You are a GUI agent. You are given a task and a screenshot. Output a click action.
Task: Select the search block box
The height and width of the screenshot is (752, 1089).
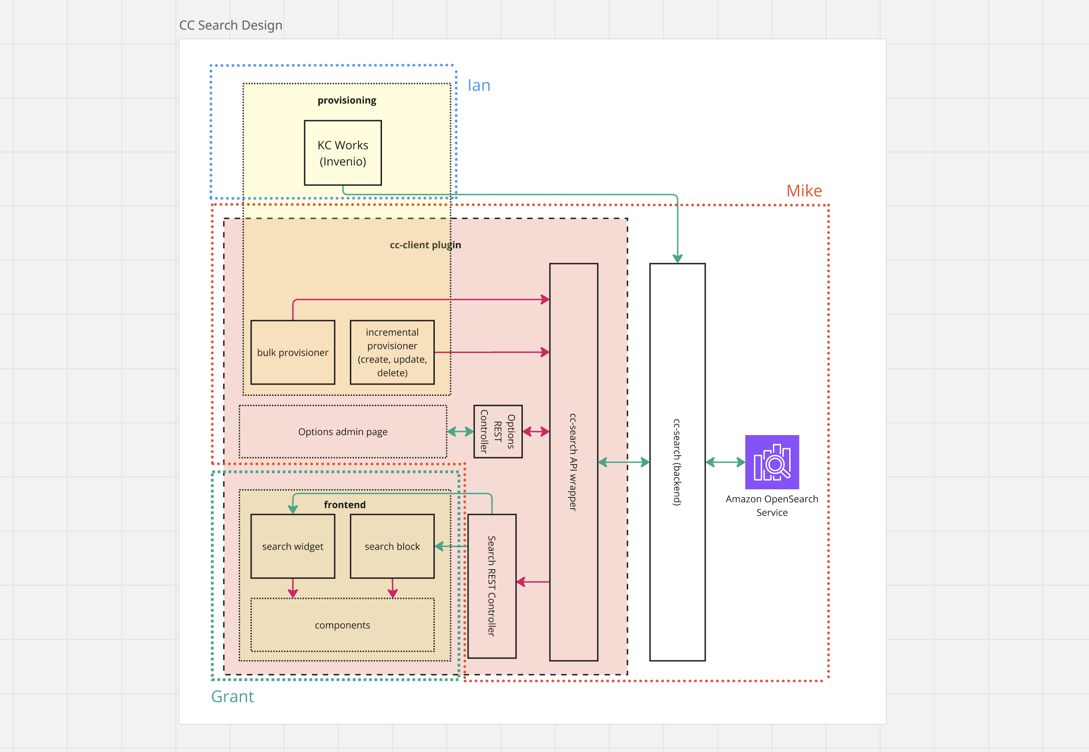392,546
